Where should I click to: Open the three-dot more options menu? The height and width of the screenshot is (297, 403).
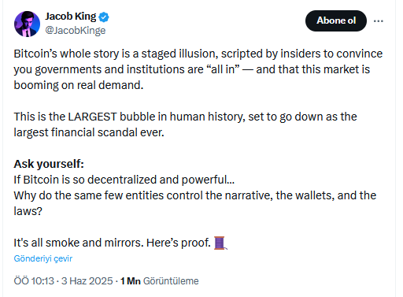(378, 20)
